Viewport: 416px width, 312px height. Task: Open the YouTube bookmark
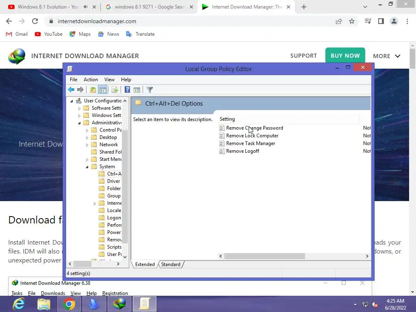(49, 34)
